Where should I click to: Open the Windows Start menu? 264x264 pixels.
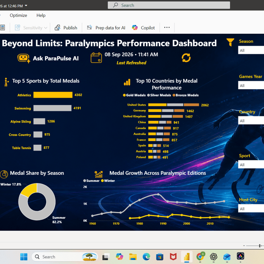[24, 257]
